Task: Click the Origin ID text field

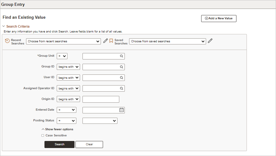Action: (101, 99)
